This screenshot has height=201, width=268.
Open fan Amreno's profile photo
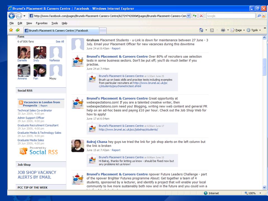pyautogui.click(x=24, y=70)
